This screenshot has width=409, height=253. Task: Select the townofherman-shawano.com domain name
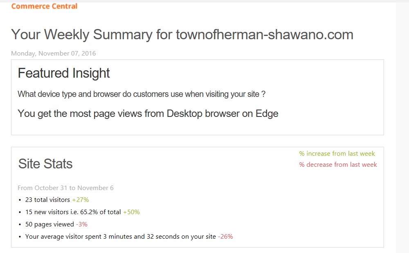[x=264, y=35]
